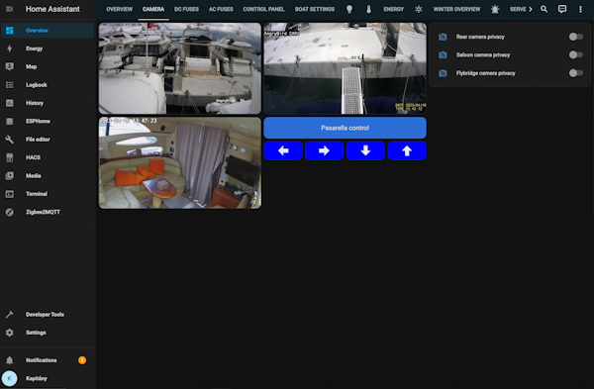The width and height of the screenshot is (594, 389).
Task: Move pasarella with the left arrow button
Action: [283, 150]
